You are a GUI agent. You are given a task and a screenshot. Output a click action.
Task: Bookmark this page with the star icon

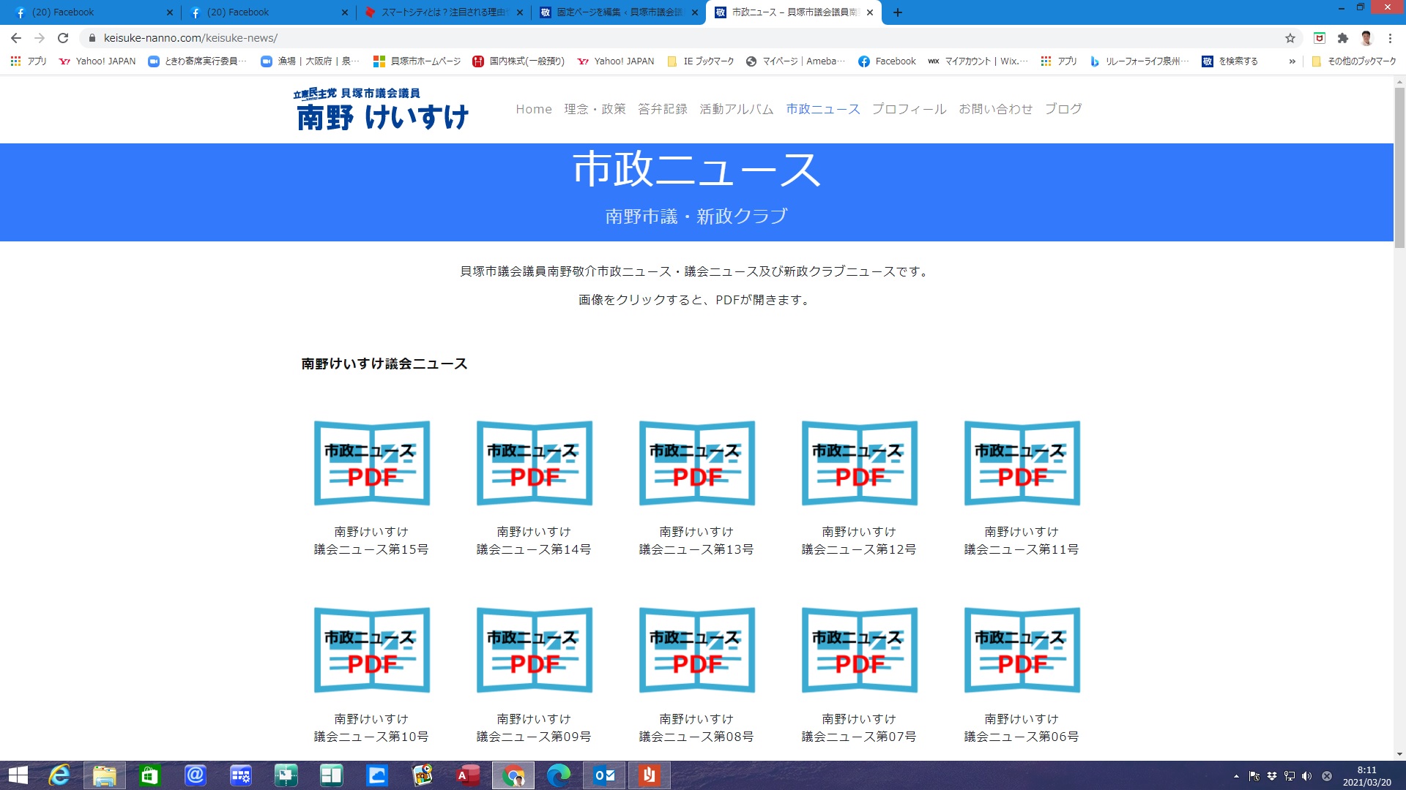click(1290, 38)
